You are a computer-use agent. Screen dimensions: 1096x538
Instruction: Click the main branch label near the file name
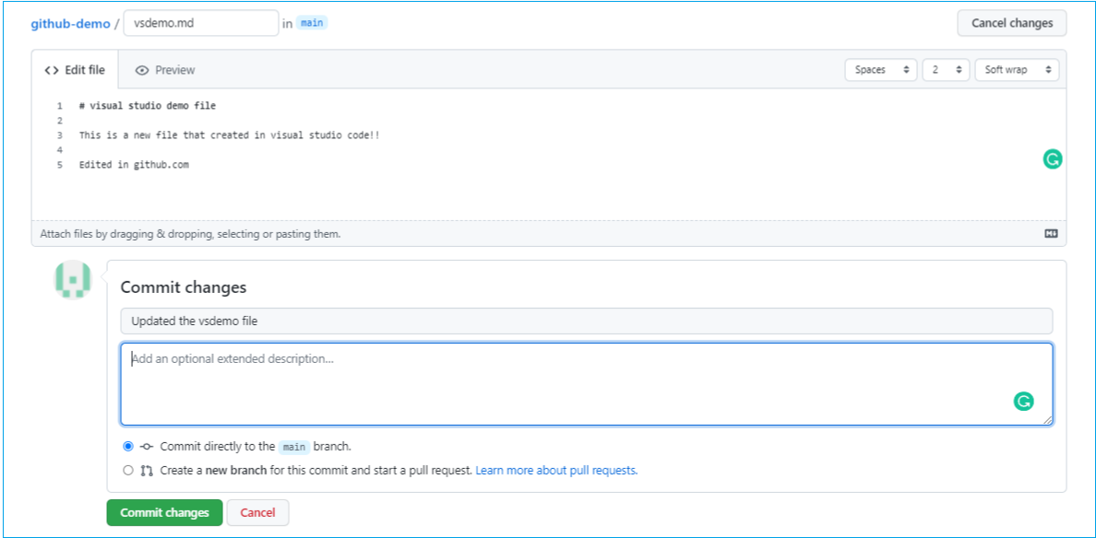tap(312, 23)
